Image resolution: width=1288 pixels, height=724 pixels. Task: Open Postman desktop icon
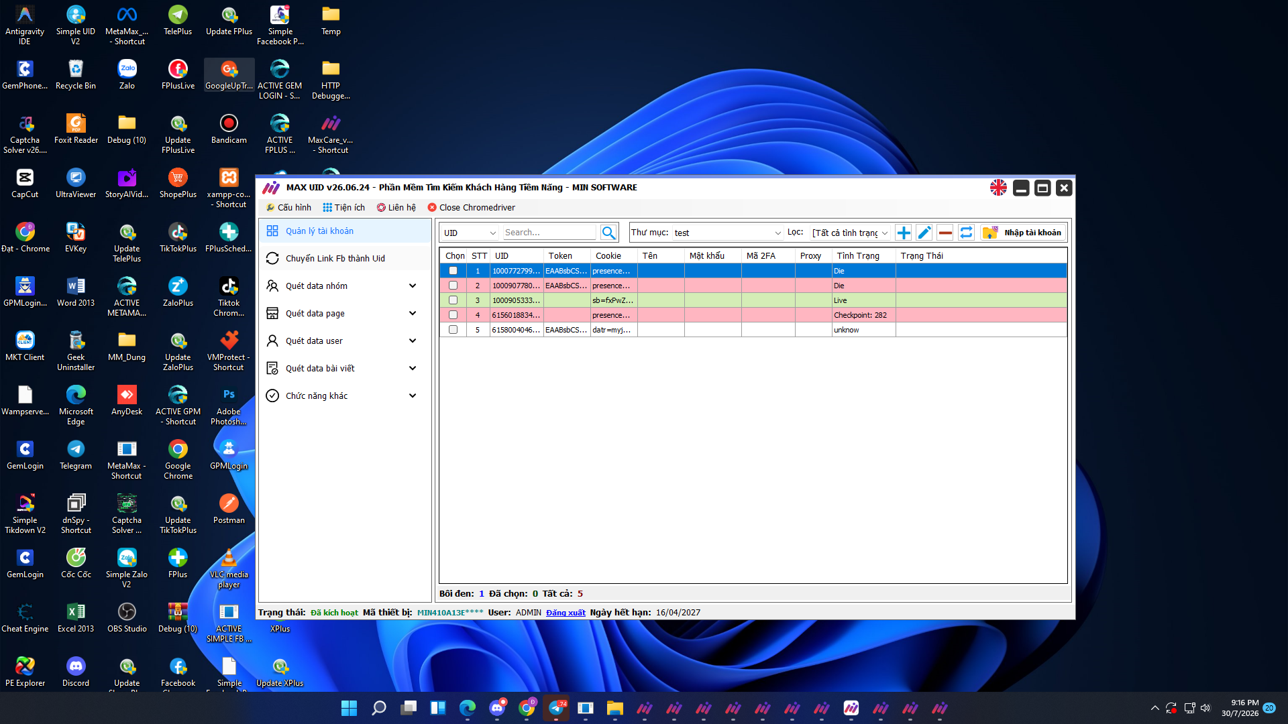pos(229,509)
